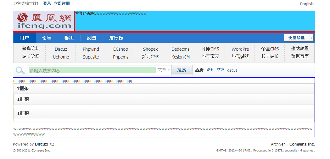Go to the ECshop link

pos(120,49)
